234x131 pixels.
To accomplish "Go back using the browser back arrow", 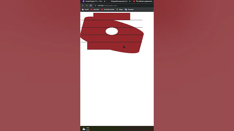I will pos(83,6).
